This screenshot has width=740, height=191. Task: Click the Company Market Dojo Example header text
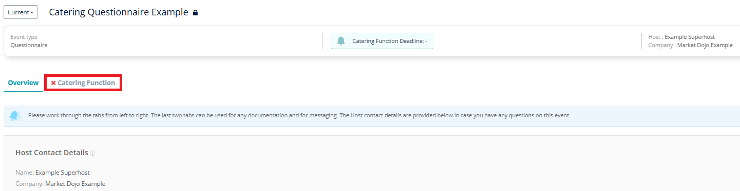691,45
